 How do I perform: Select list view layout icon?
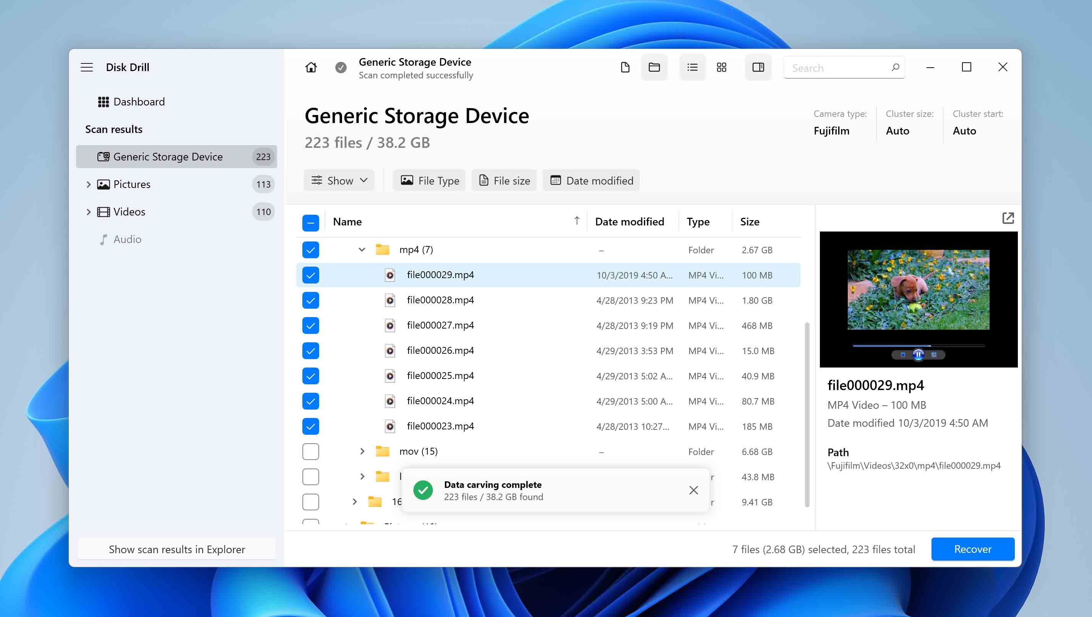692,67
